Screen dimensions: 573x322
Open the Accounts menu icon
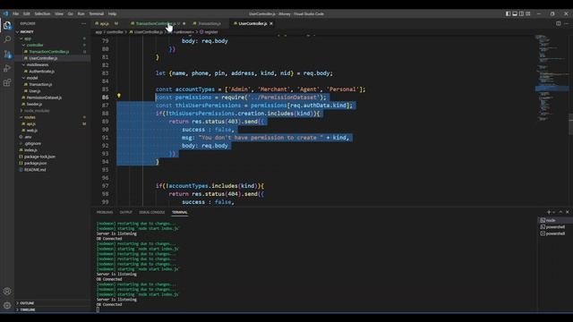[x=7, y=292]
